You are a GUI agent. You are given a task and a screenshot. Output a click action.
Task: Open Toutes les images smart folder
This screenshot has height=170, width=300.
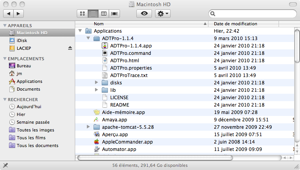coord(35,130)
